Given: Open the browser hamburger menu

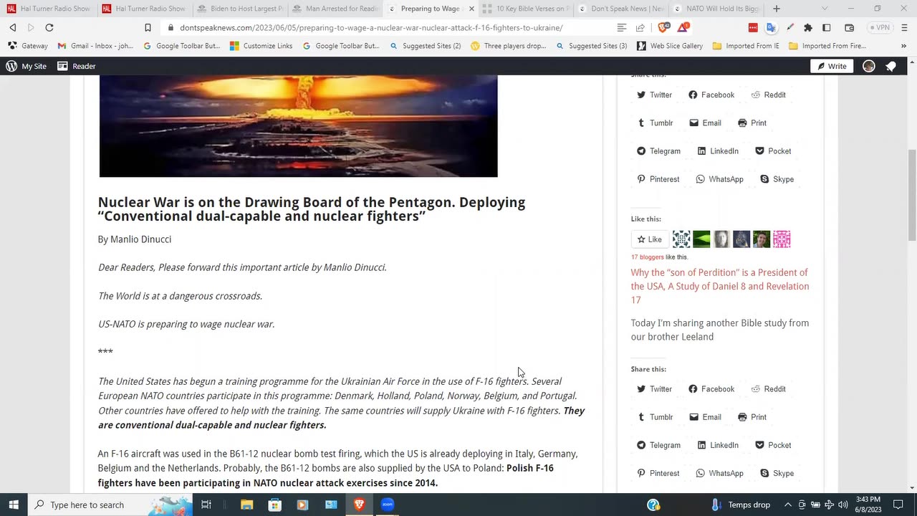Looking at the screenshot, I should click(x=905, y=27).
